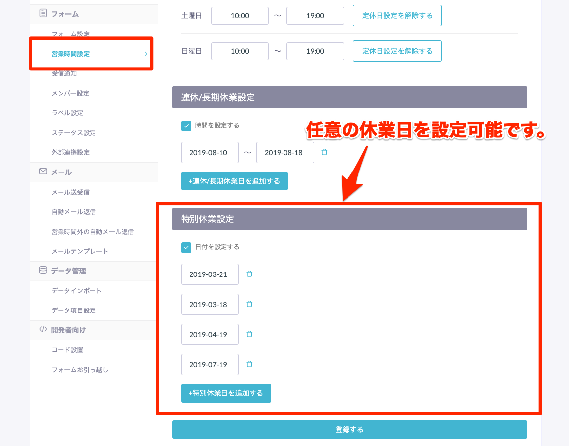The height and width of the screenshot is (446, 569).
Task: Click the メール section envelope icon
Action: pyautogui.click(x=43, y=172)
